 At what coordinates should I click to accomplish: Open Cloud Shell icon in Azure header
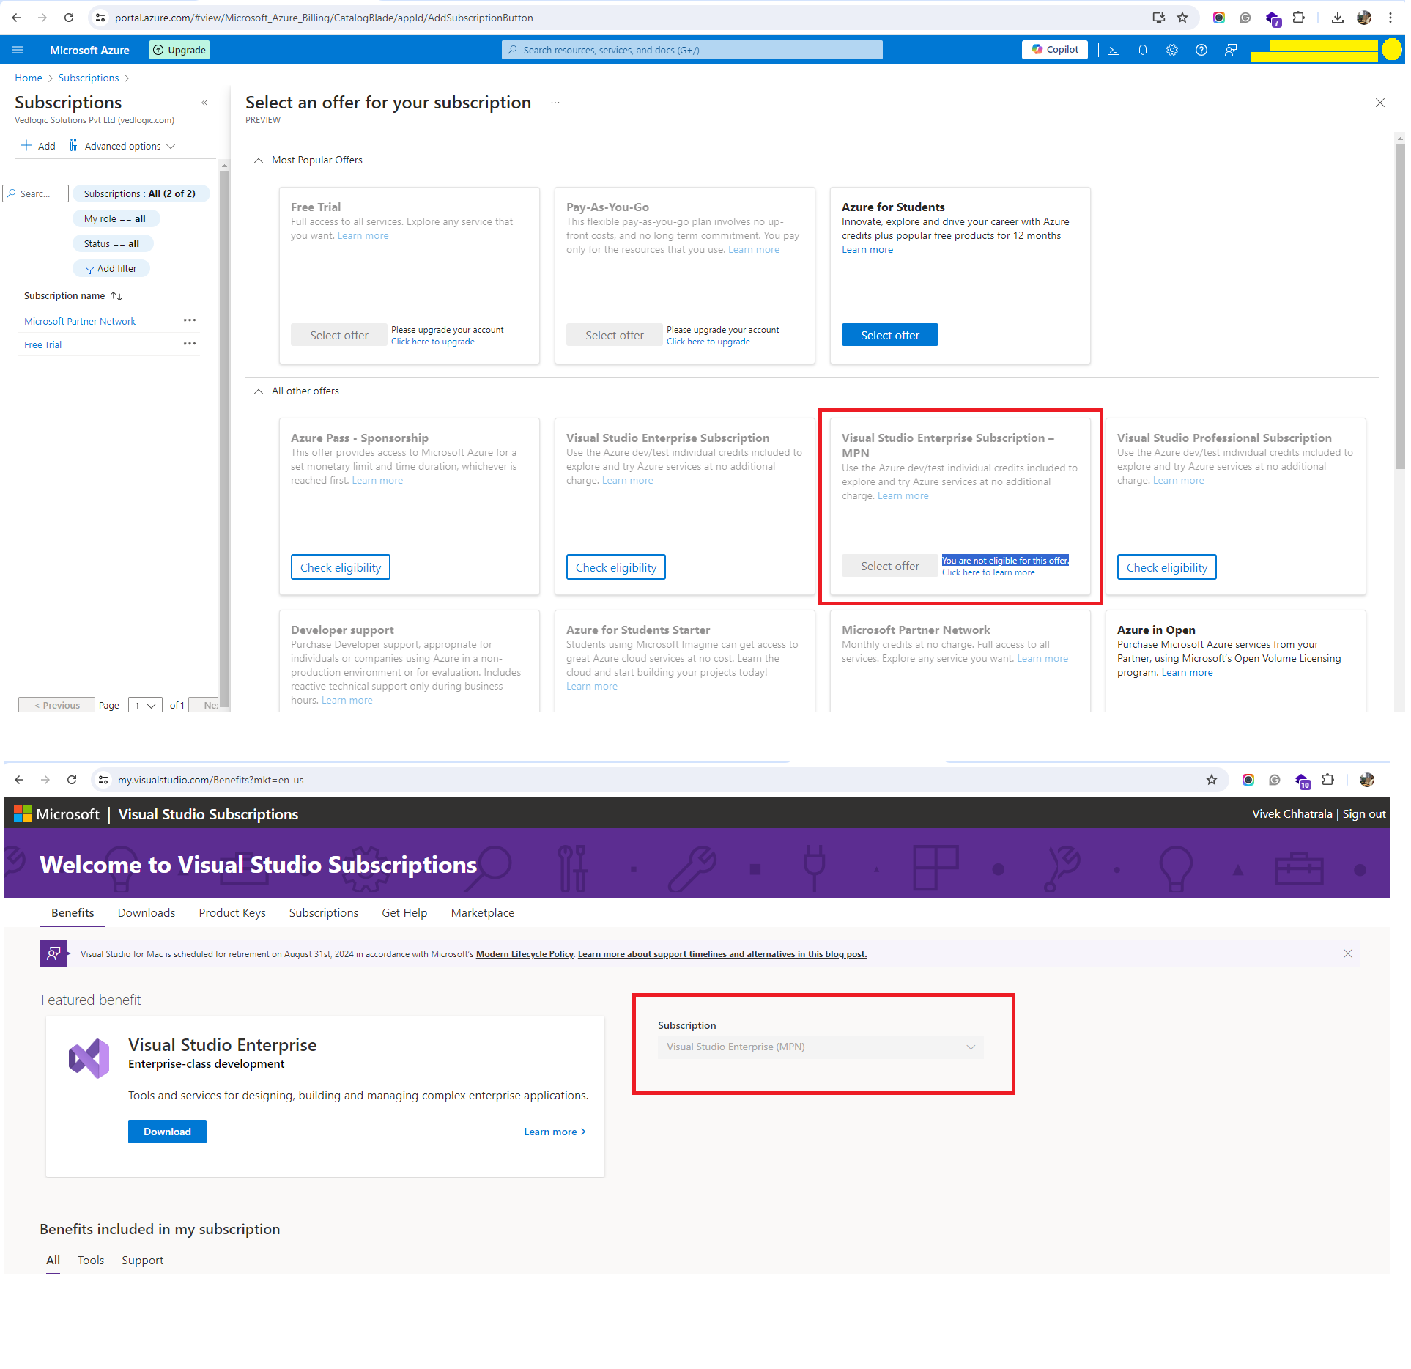click(x=1114, y=50)
